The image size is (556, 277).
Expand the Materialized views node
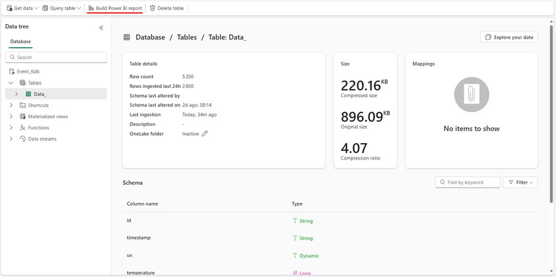click(11, 116)
